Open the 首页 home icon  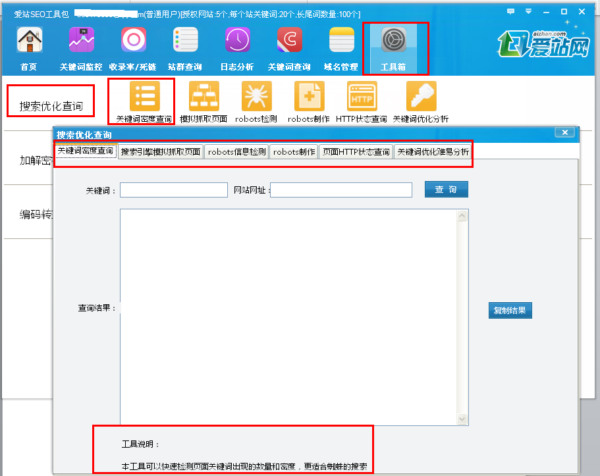coord(28,40)
